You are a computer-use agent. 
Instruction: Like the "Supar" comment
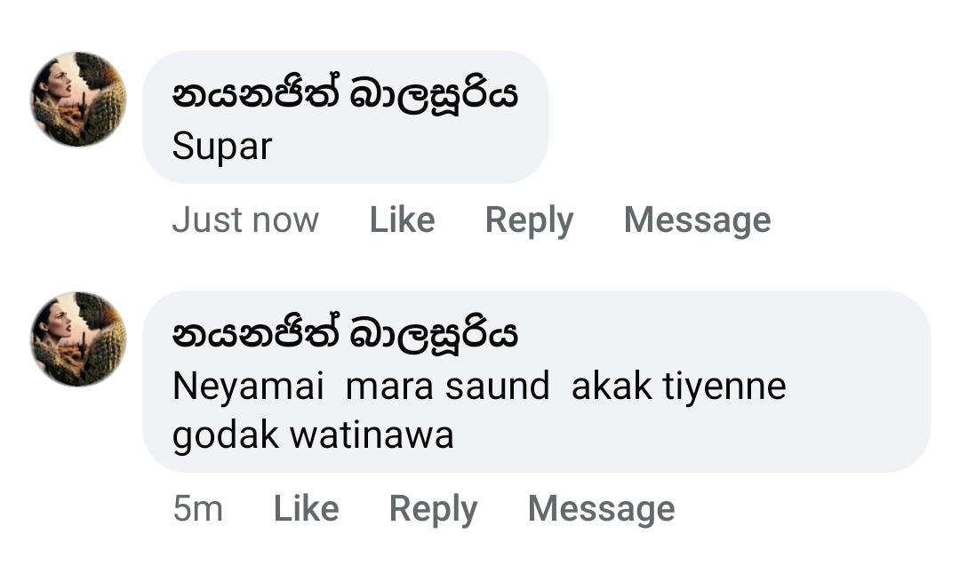pos(402,219)
